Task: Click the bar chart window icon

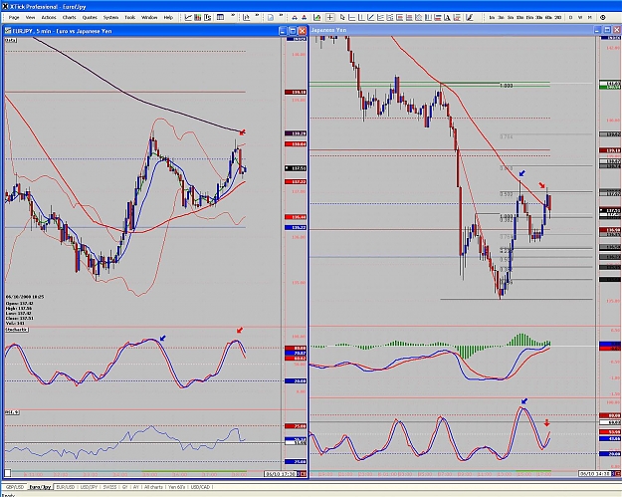Action: coord(198,18)
